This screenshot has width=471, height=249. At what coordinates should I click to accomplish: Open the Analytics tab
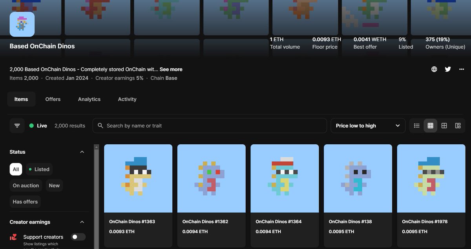[89, 99]
